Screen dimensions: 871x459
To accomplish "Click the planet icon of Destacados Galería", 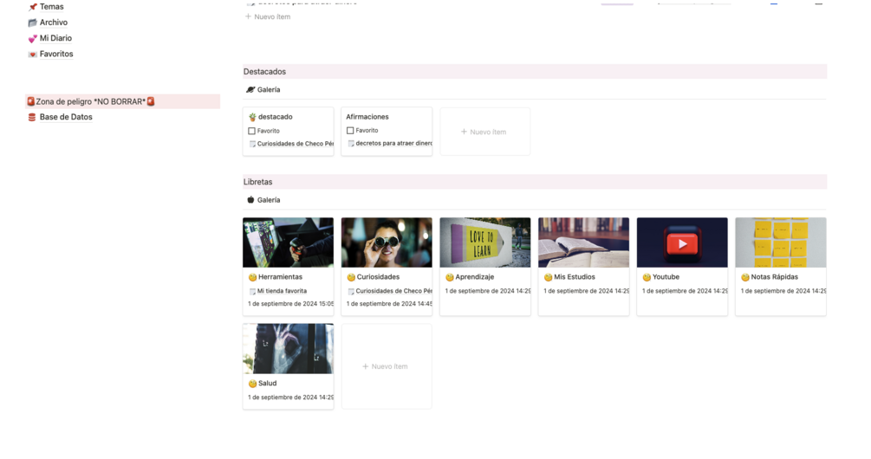I will point(250,89).
